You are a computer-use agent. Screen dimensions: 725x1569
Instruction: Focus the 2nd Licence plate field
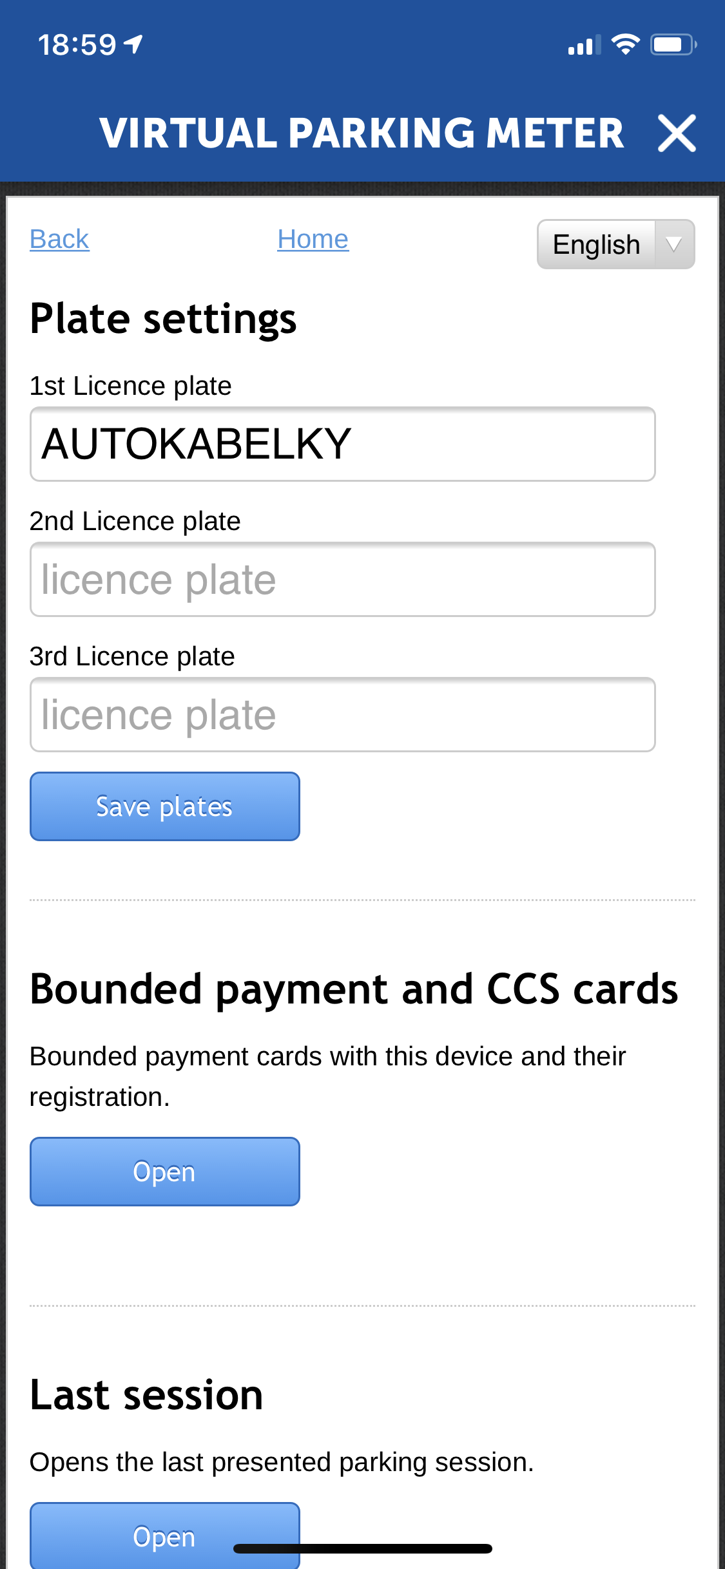(x=343, y=579)
